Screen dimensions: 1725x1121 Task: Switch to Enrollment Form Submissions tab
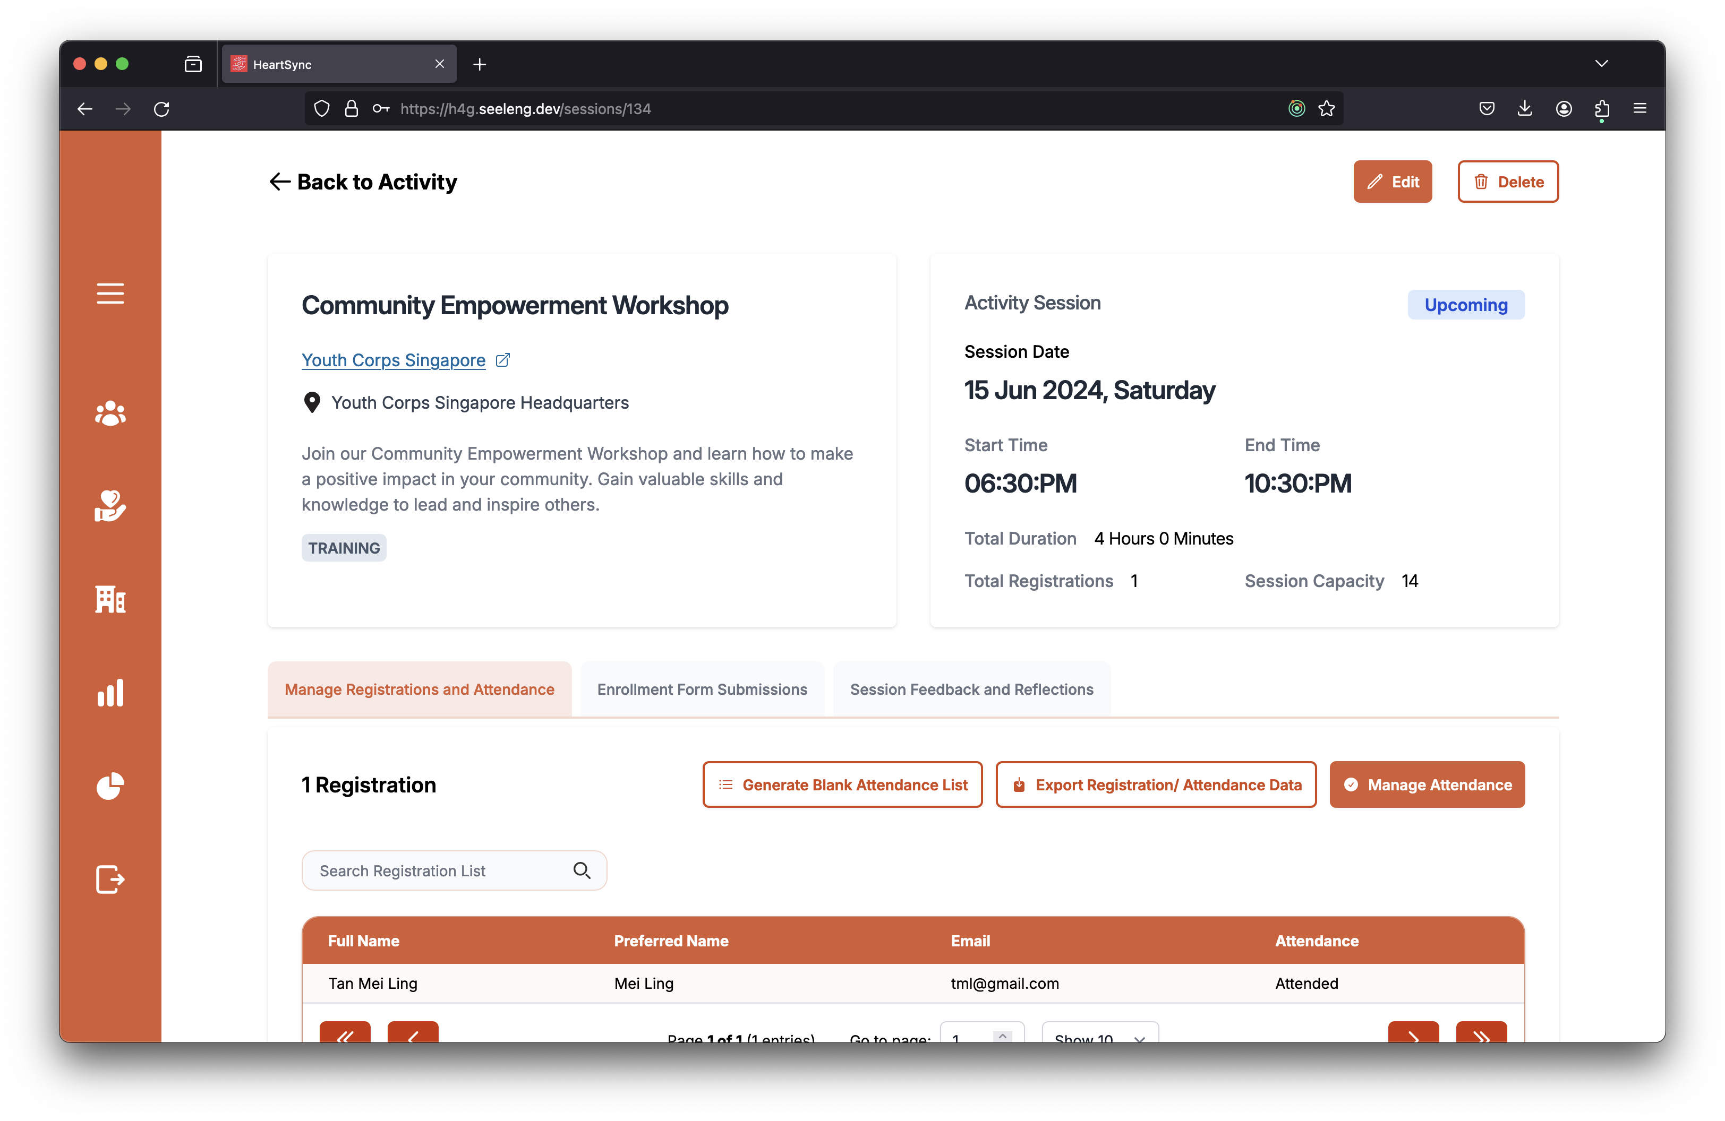[x=702, y=689]
